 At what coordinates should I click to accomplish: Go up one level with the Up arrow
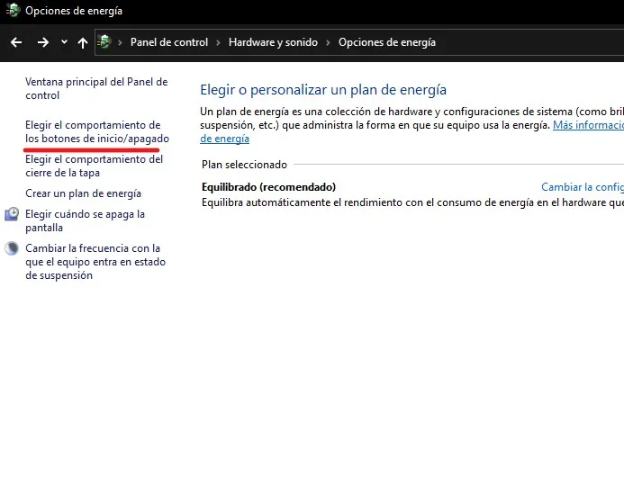pos(83,42)
